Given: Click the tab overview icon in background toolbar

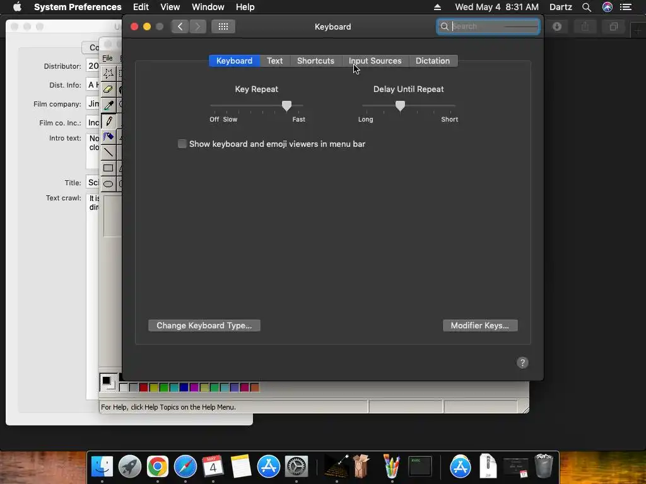Looking at the screenshot, I should (x=614, y=26).
